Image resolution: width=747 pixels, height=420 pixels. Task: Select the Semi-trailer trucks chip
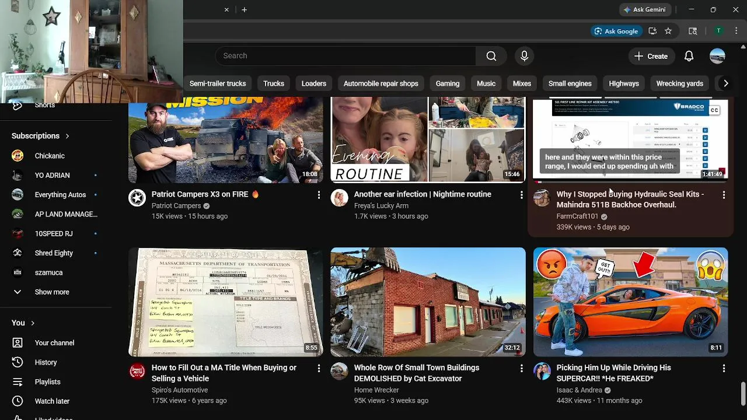pyautogui.click(x=218, y=83)
